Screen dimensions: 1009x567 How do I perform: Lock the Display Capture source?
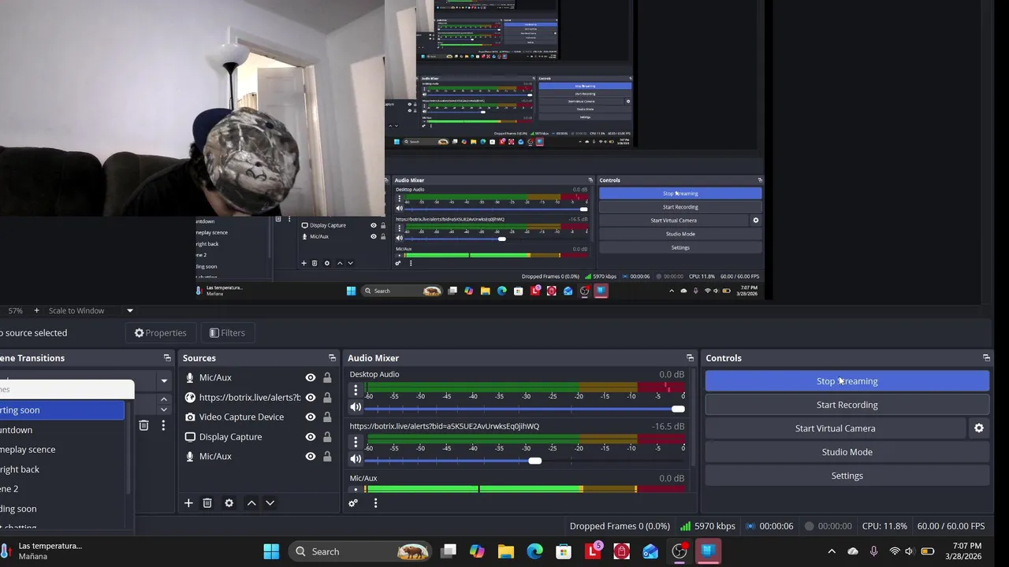tap(327, 437)
